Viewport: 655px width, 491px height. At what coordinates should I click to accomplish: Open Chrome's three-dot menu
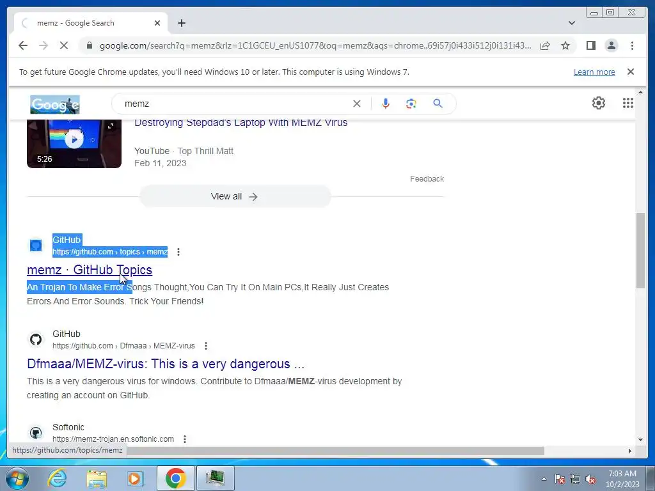[632, 45]
